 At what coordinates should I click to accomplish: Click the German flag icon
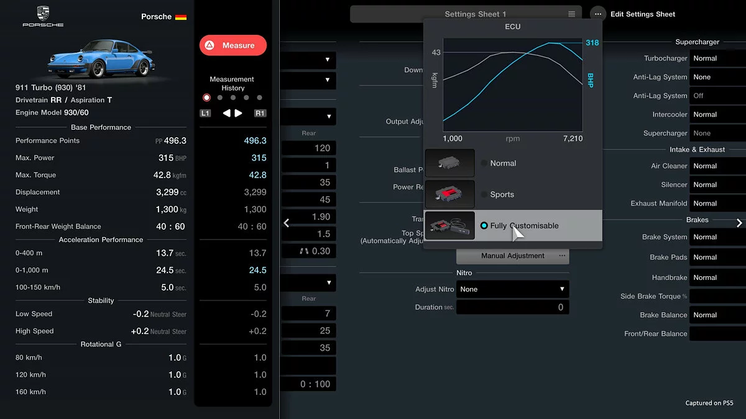tap(181, 17)
